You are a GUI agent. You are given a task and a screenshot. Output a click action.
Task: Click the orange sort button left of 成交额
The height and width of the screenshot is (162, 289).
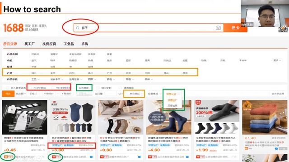(x=8, y=94)
